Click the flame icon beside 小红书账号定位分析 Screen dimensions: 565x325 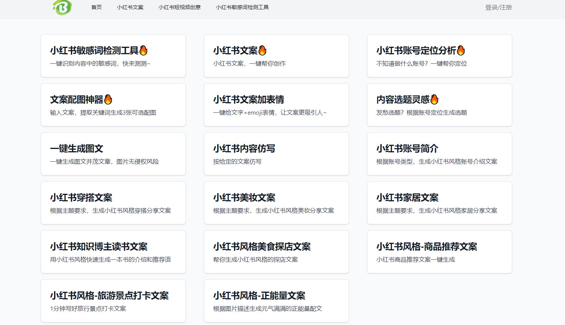pyautogui.click(x=461, y=50)
